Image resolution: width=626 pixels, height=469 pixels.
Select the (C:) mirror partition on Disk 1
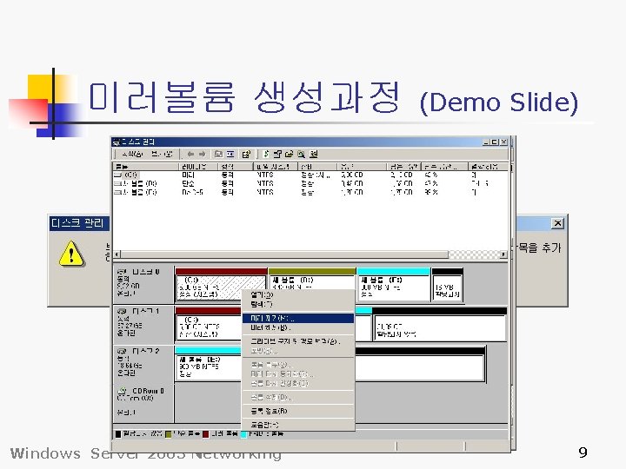point(209,324)
